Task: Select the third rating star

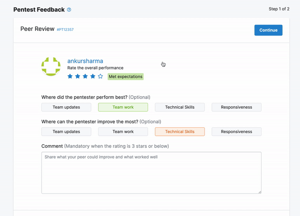Action: pyautogui.click(x=85, y=76)
